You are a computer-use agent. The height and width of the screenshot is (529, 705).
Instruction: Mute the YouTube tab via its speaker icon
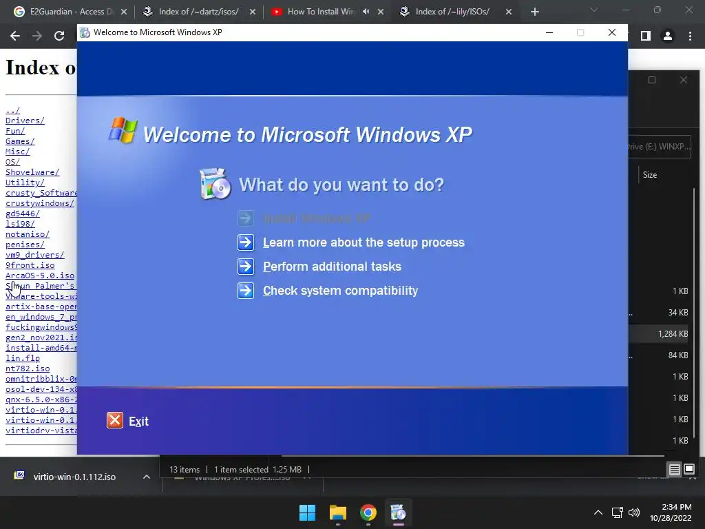366,12
